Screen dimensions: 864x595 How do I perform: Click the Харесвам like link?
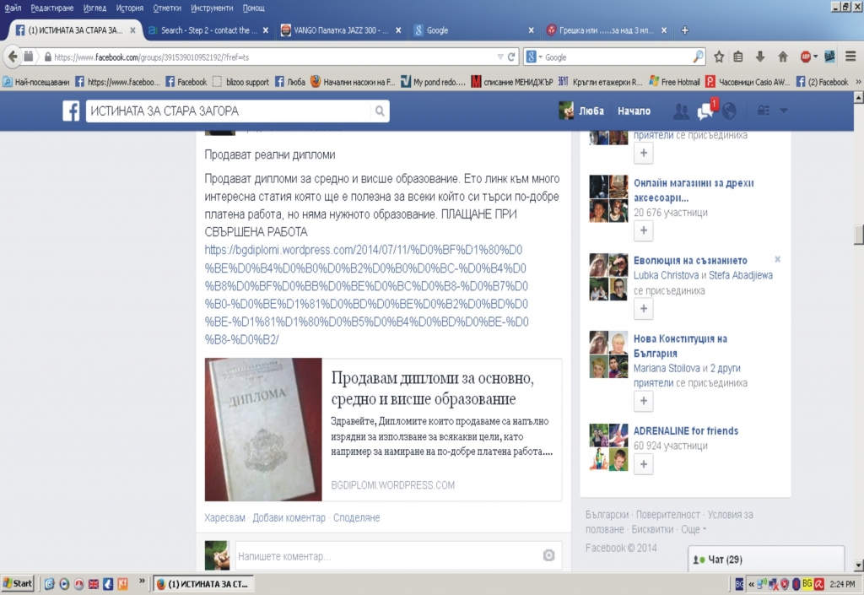(x=224, y=517)
